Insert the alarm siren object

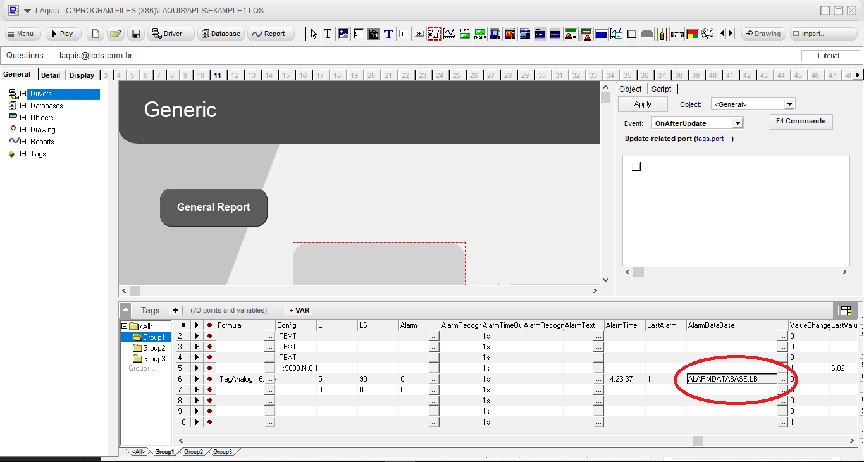(x=571, y=34)
